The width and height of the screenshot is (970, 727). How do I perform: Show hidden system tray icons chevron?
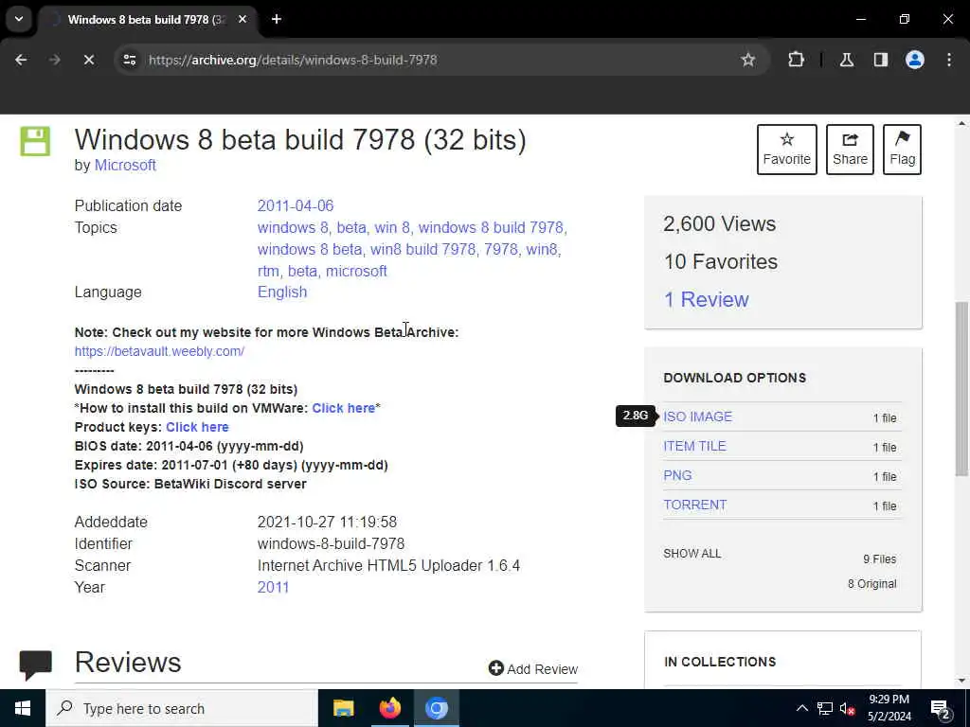[801, 708]
